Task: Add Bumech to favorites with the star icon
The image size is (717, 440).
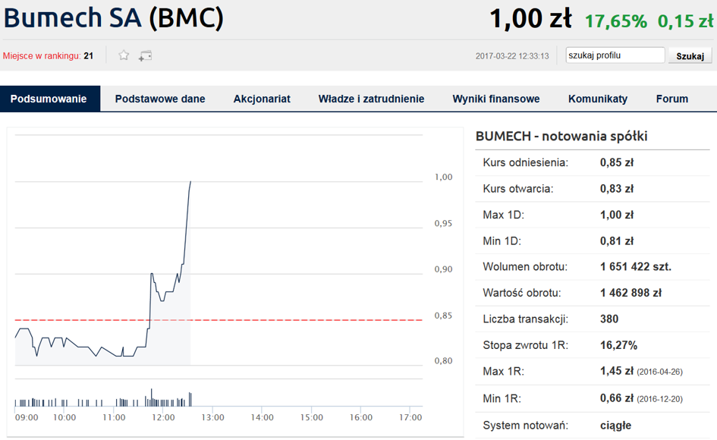Action: 124,55
